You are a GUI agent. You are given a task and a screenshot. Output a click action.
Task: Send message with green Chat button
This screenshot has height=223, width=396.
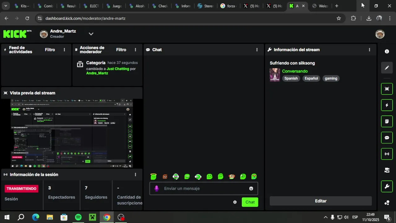250,202
